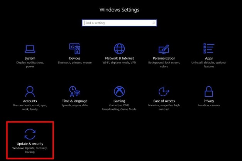Open the Accounts person icon
Screen dimensions: 242x161
pyautogui.click(x=30, y=91)
